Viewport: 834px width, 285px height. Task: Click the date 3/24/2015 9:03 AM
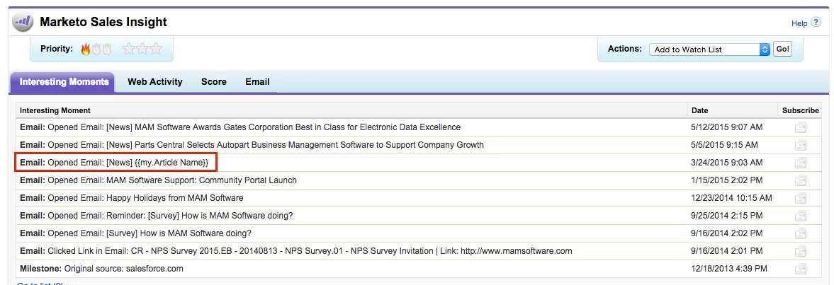click(726, 163)
